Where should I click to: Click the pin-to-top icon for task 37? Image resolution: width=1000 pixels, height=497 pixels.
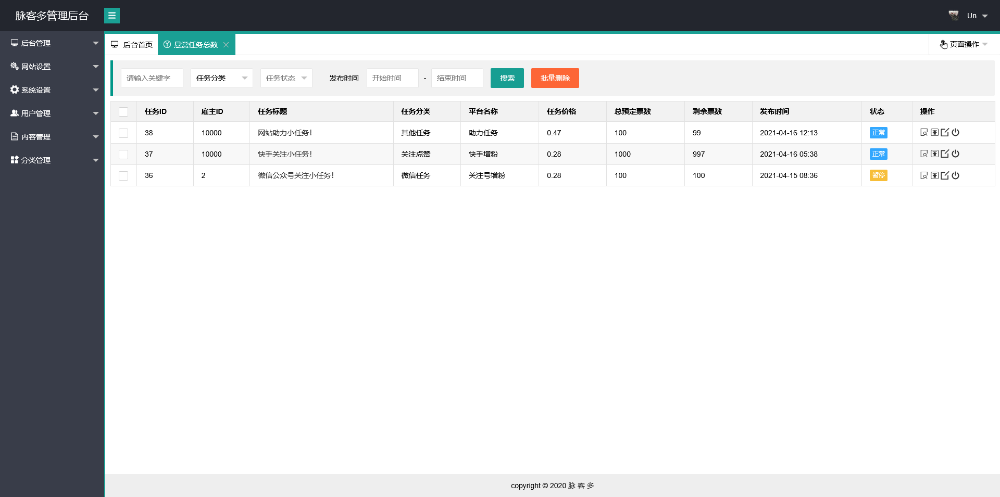tap(934, 154)
